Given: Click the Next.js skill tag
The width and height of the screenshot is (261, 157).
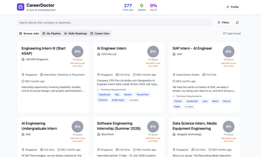Looking at the screenshot, I should (227, 101).
